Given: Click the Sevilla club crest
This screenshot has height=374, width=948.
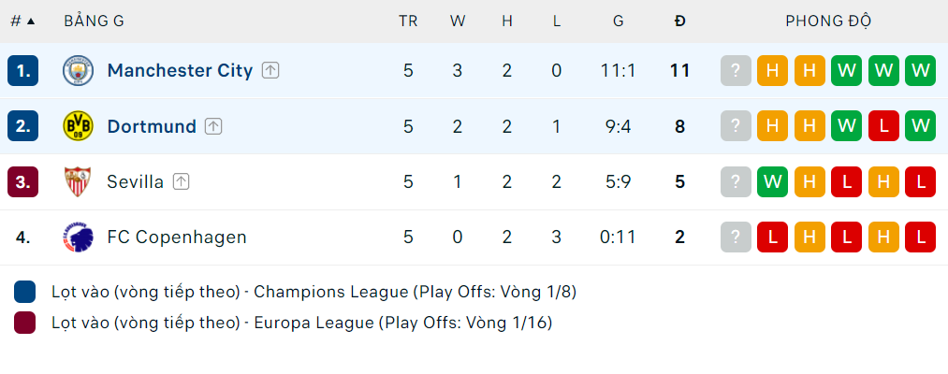Looking at the screenshot, I should (78, 181).
